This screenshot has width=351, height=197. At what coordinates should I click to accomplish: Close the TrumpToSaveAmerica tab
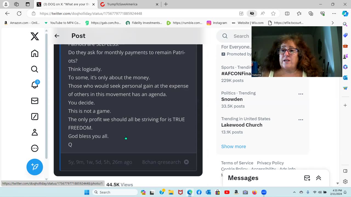(x=157, y=4)
